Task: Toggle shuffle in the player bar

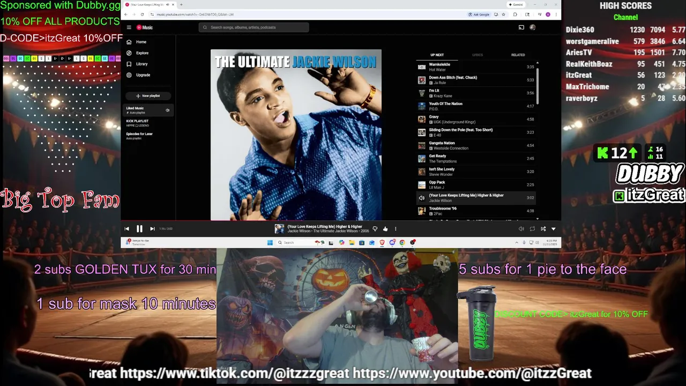Action: point(543,229)
